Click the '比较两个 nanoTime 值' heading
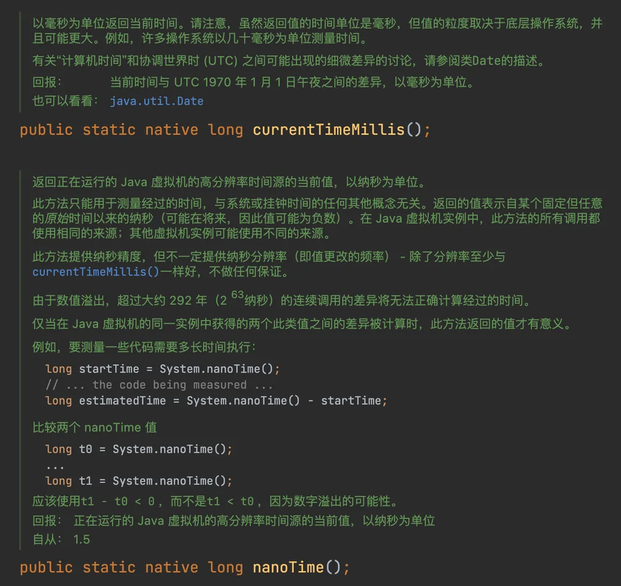The image size is (621, 586). pos(94,428)
